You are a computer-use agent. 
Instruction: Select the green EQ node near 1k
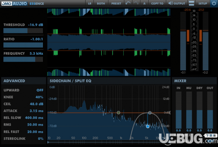119,113
